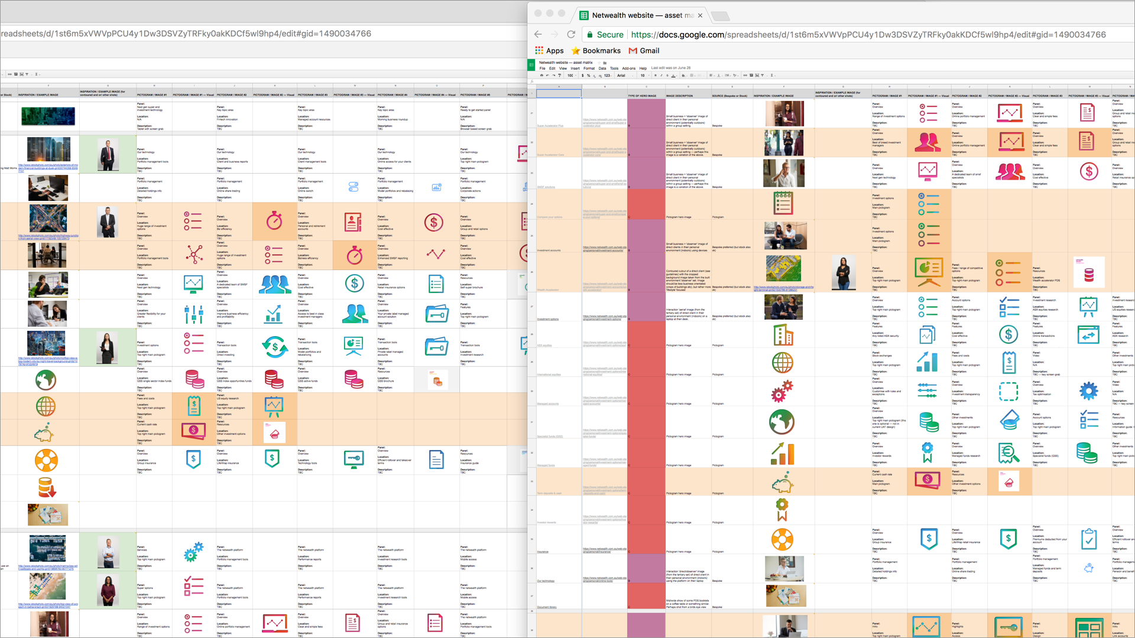Open the Gmail bookmark
Image resolution: width=1135 pixels, height=638 pixels.
click(644, 51)
